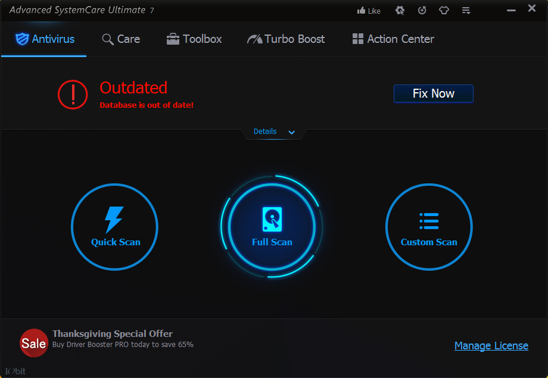Start a Quick Scan
The image size is (548, 378).
coord(114,227)
